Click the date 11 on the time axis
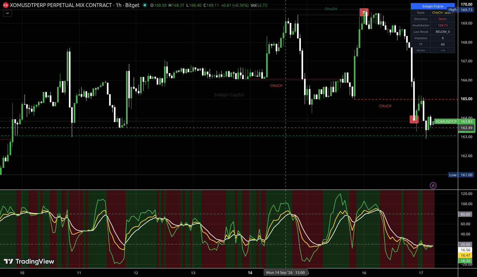The image size is (477, 277). click(x=79, y=273)
